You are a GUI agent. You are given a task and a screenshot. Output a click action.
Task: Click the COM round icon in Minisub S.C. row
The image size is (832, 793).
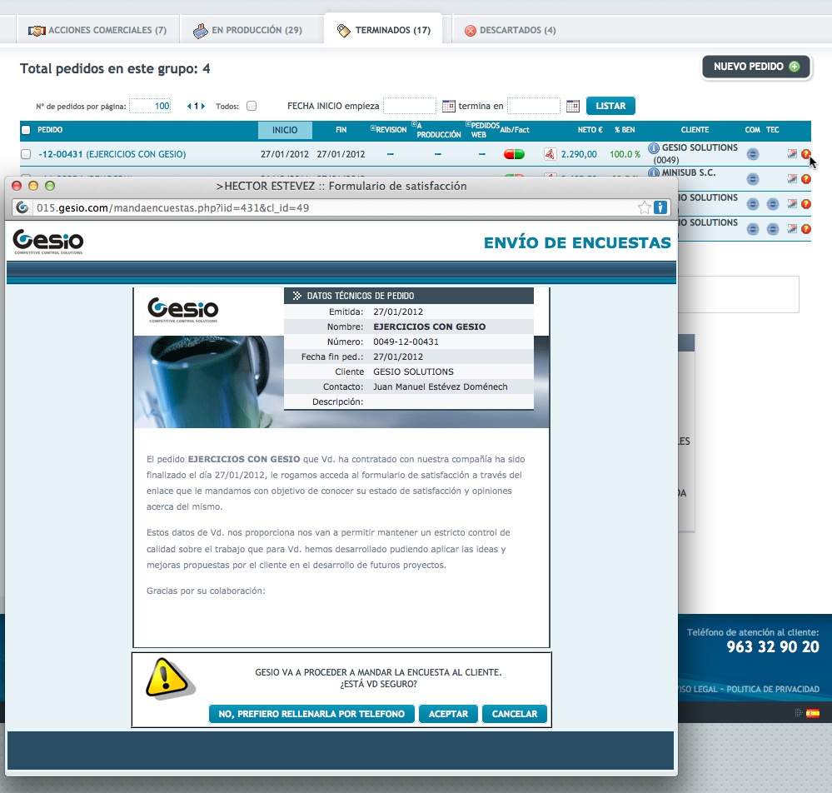752,179
